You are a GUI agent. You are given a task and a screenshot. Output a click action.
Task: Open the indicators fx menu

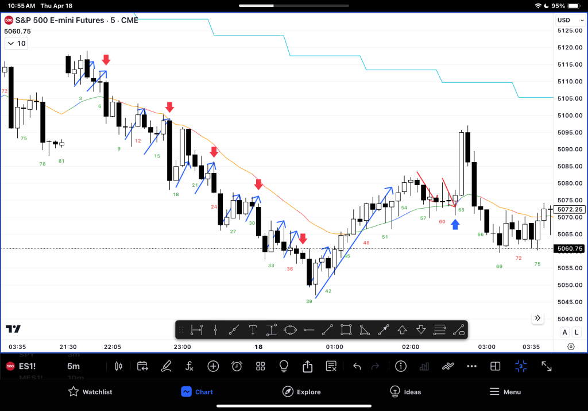coord(189,366)
